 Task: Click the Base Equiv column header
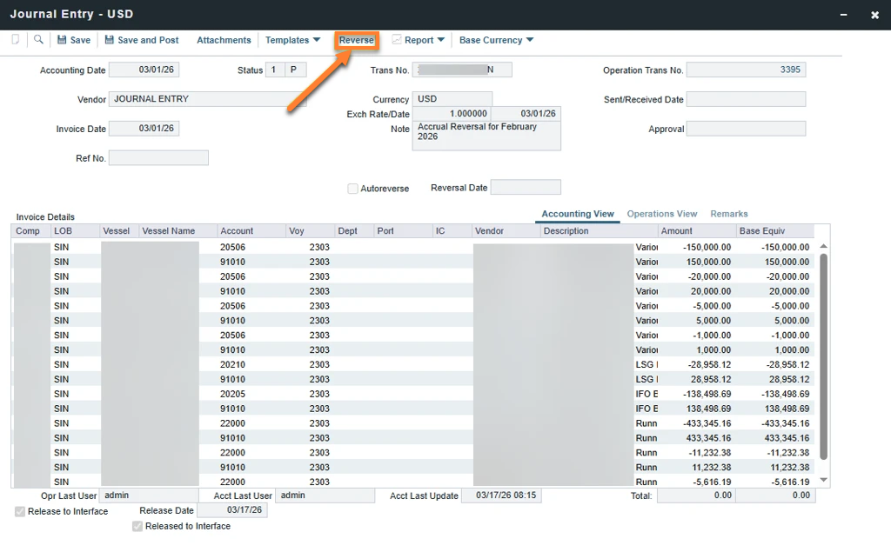click(774, 231)
